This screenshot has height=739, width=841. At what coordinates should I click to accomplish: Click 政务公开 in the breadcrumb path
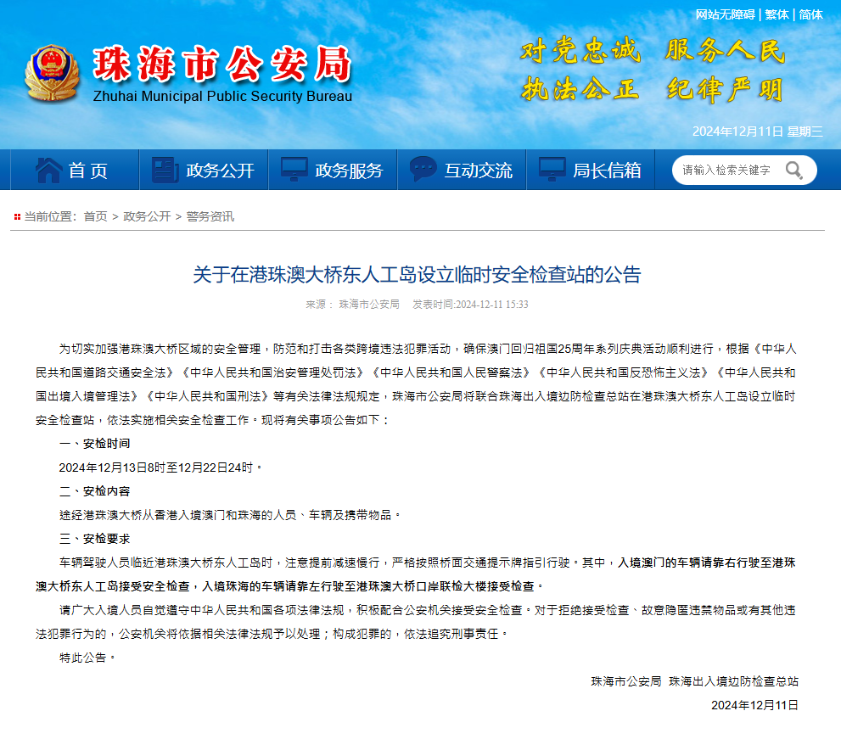click(147, 216)
